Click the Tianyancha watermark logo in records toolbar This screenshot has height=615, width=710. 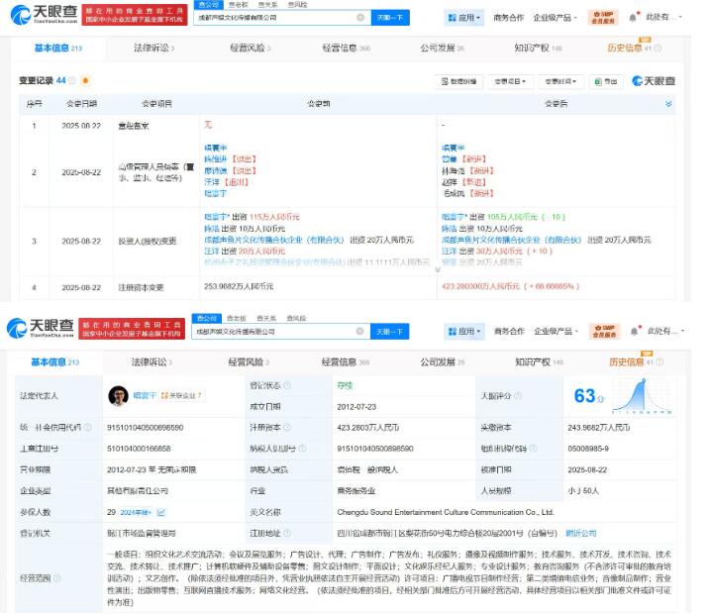(x=653, y=81)
